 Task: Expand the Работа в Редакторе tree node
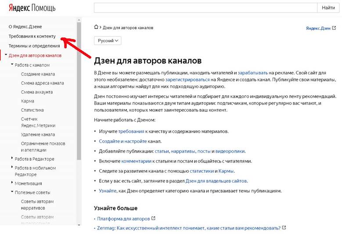tap(12, 158)
